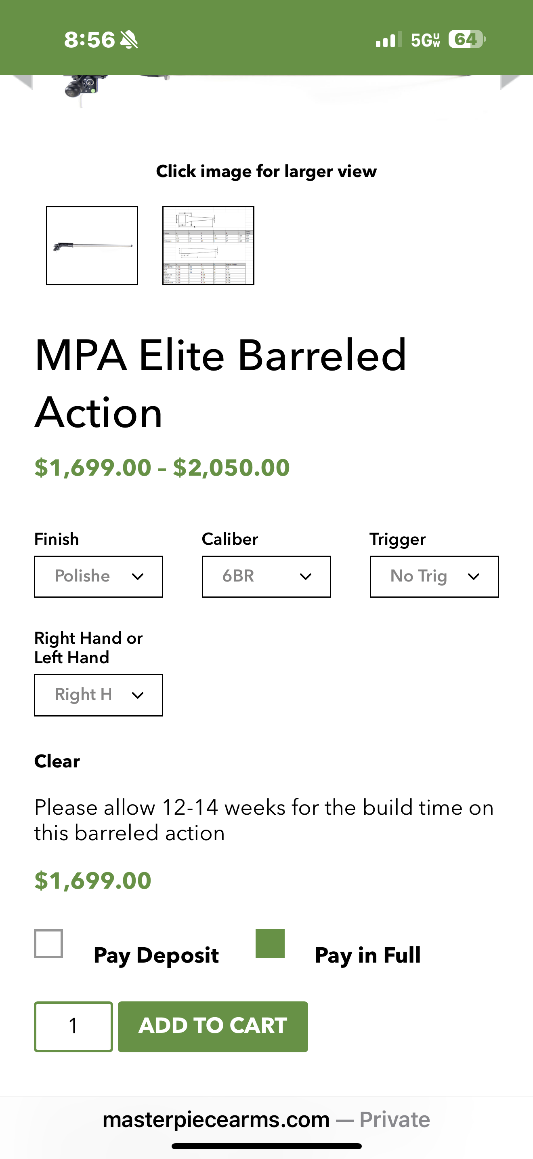Screen dimensions: 533x1159
Task: Check the Pay Deposit checkbox
Action: click(48, 944)
